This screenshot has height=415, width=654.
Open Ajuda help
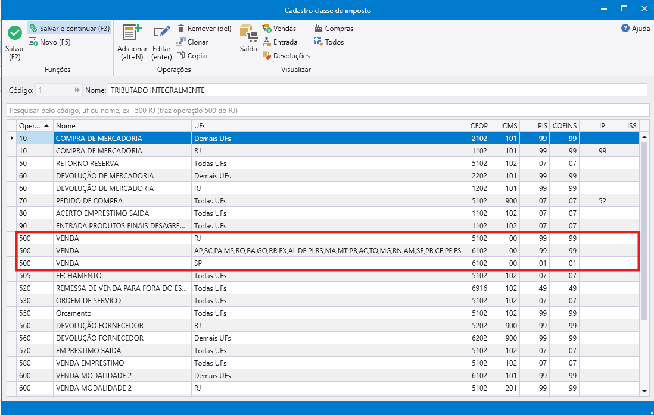click(636, 29)
